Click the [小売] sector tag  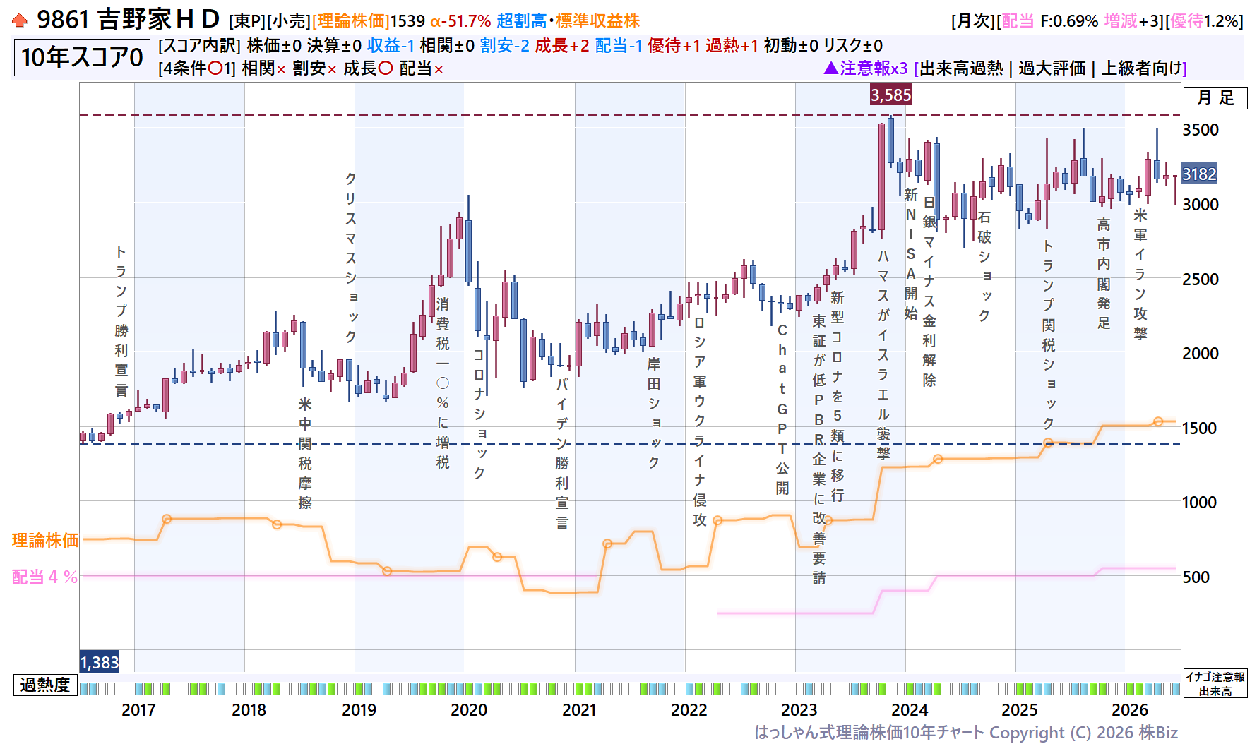pos(289,21)
